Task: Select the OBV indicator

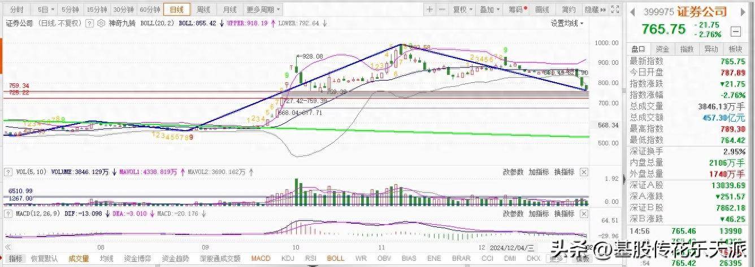Action: tap(384, 259)
